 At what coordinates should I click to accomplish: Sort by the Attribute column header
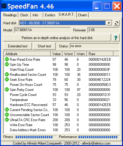[27, 54]
